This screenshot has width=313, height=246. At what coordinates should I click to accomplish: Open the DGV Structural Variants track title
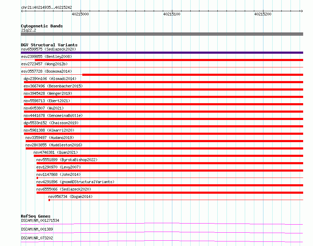[x=49, y=45]
